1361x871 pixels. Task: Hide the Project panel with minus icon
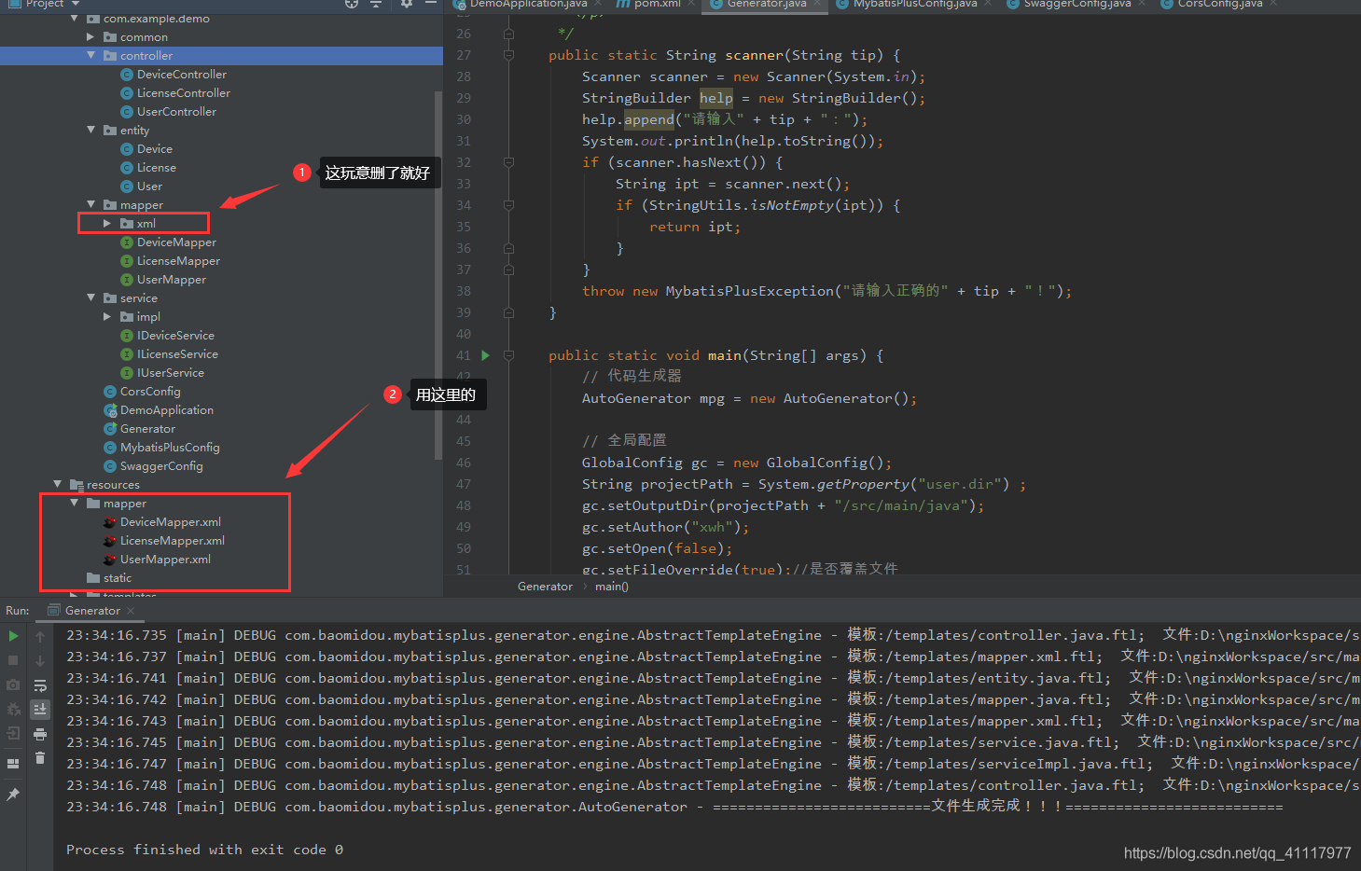431,4
